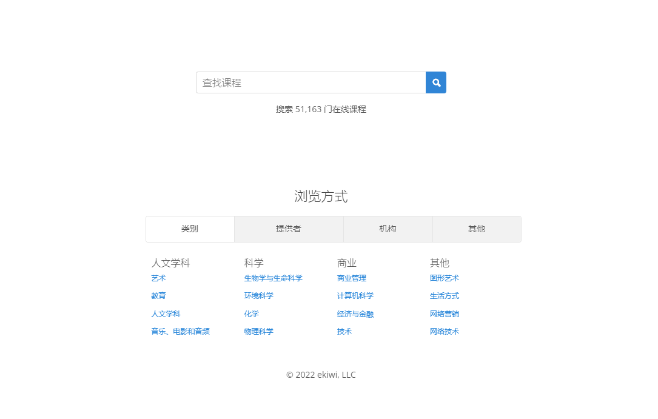658x419 pixels.
Task: Open the 商业管理 link
Action: tap(351, 278)
